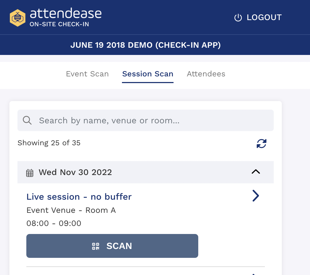Click the magnifying glass icon in the search bar

tap(27, 120)
